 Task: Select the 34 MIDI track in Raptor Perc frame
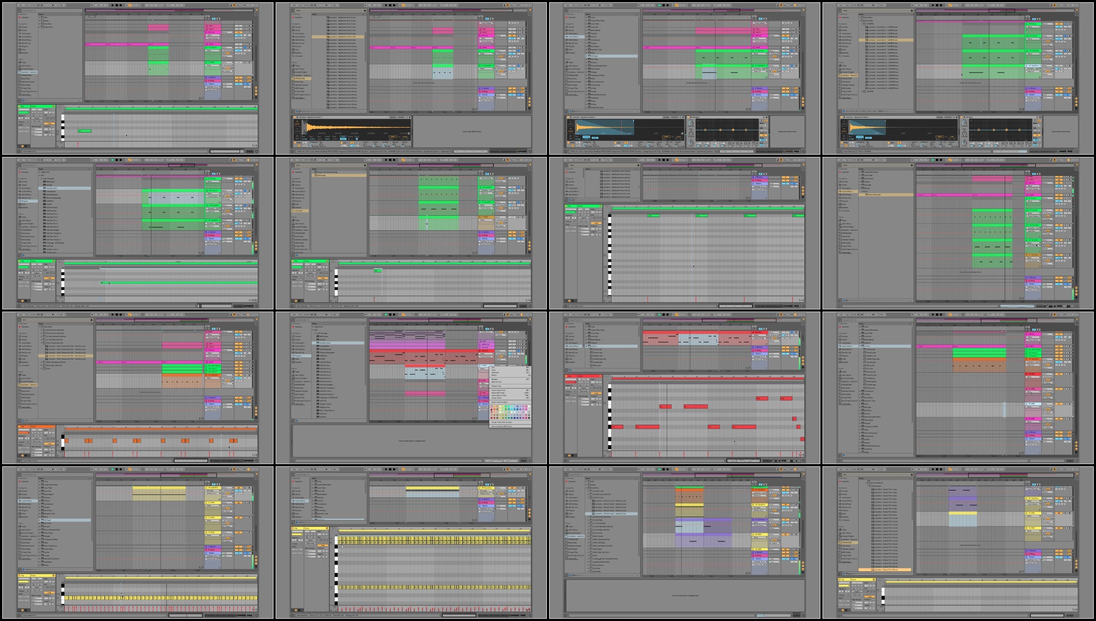(x=1033, y=528)
